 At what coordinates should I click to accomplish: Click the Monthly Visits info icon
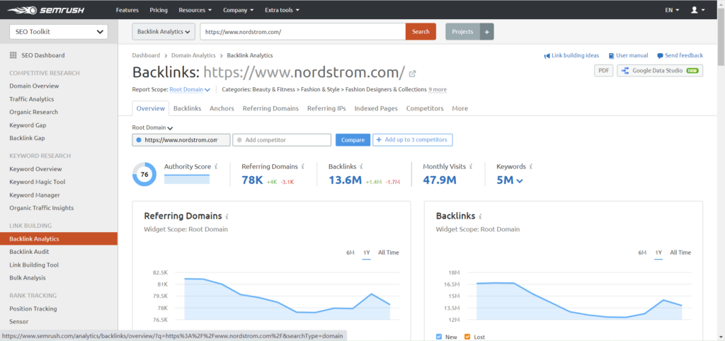point(472,166)
